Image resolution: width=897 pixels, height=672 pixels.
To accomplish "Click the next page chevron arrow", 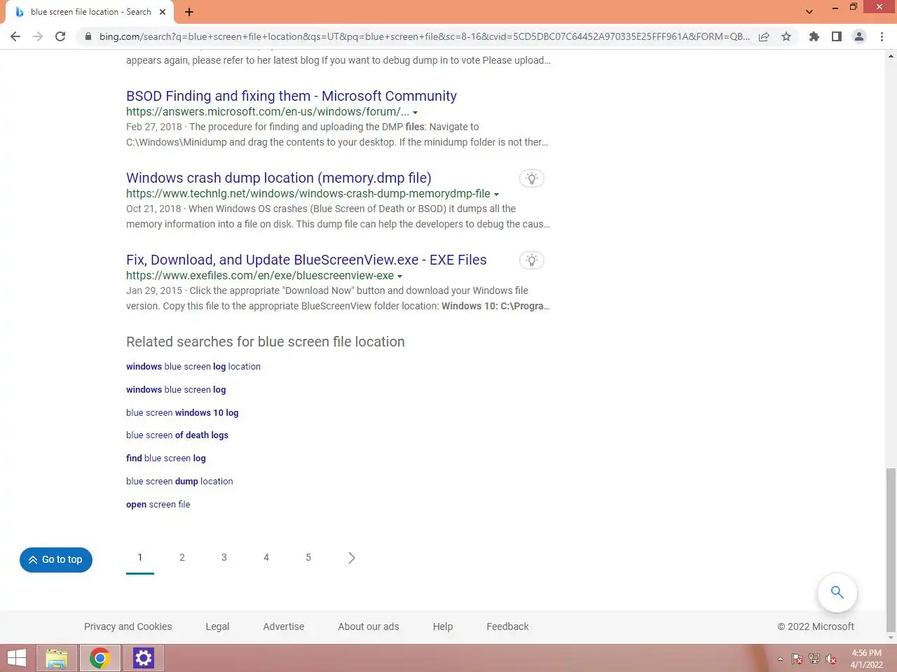I will coord(352,558).
